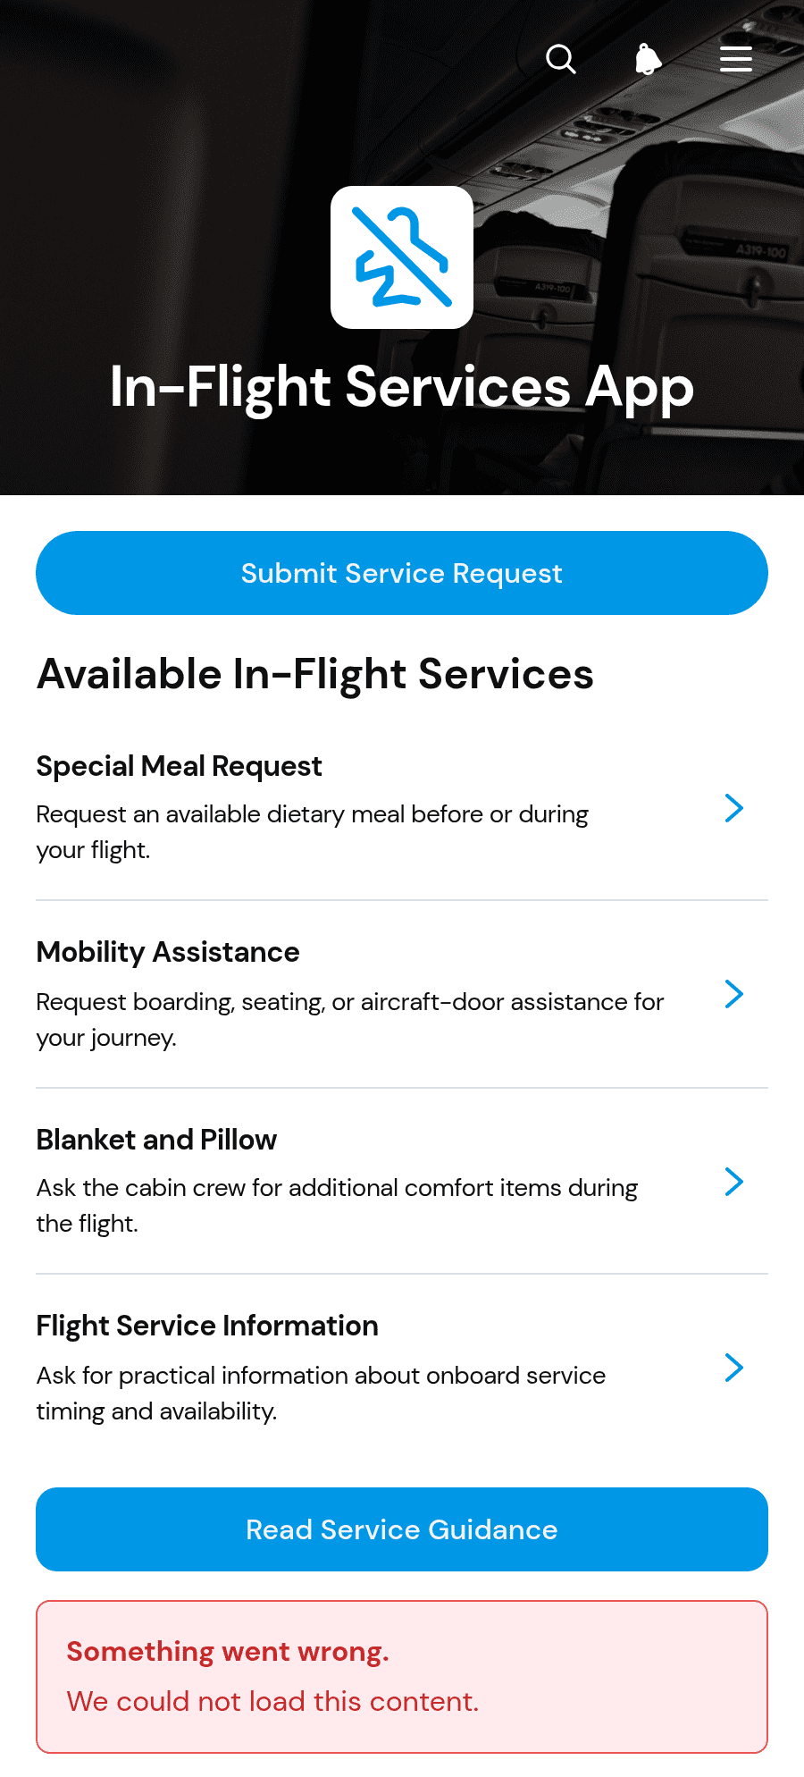
Task: Expand Mobility Assistance chevron
Action: click(734, 994)
